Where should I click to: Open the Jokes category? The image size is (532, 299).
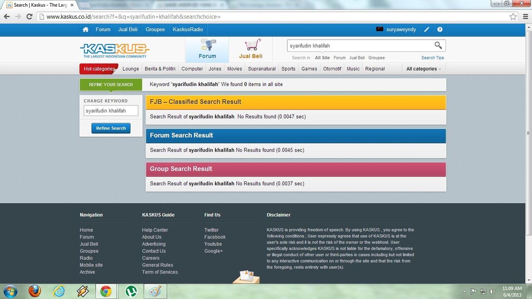(x=215, y=69)
